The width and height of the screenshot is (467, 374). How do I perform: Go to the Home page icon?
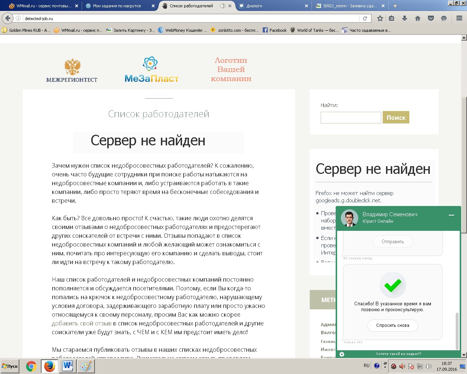click(x=418, y=18)
